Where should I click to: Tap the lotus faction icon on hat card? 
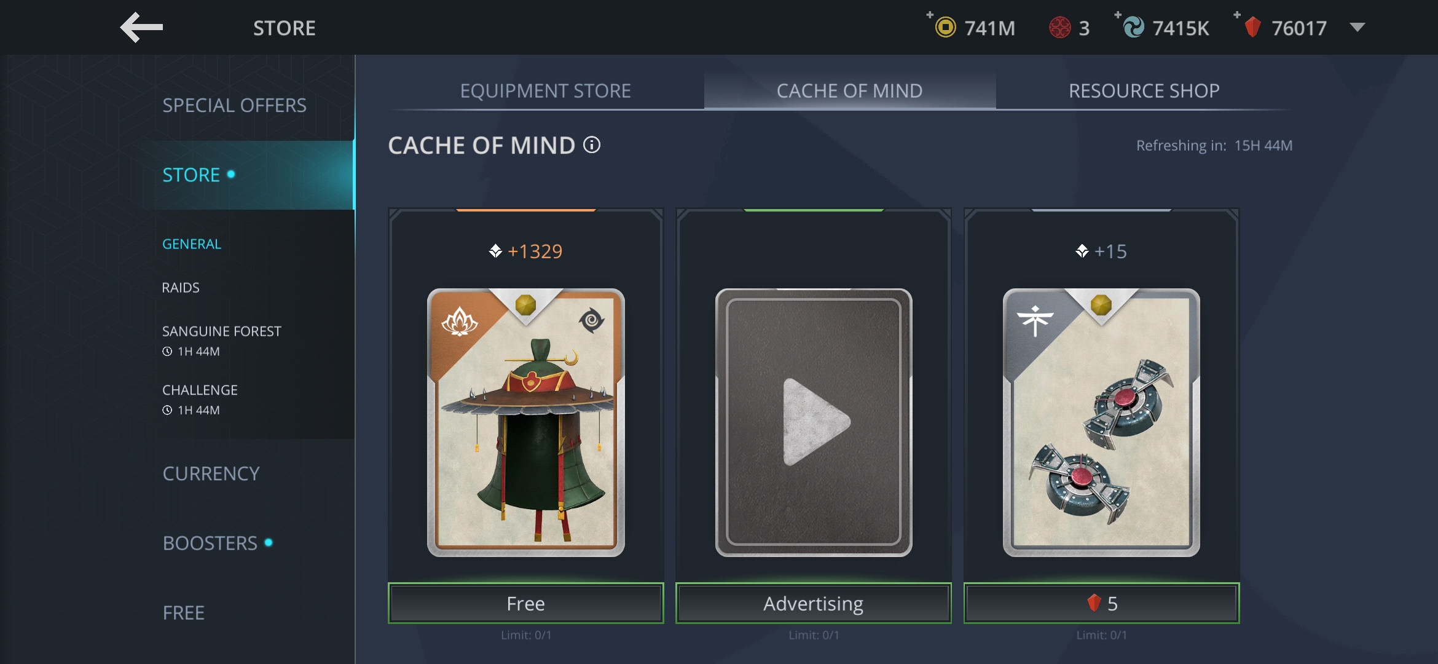459,321
